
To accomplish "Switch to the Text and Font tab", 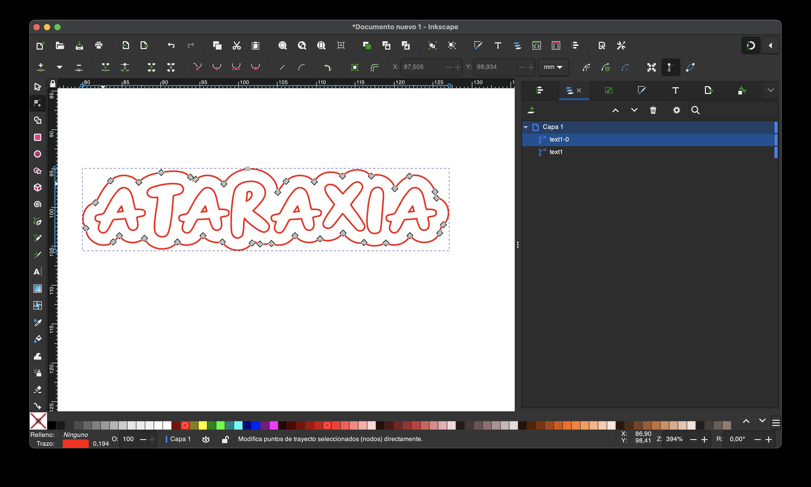I will point(675,90).
